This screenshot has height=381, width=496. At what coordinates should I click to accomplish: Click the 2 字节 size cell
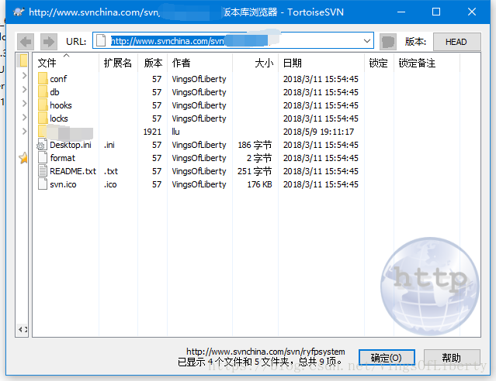coord(259,158)
